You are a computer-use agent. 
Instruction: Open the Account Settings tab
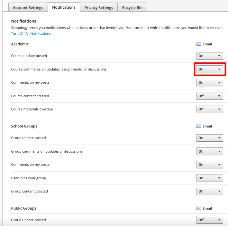28,8
